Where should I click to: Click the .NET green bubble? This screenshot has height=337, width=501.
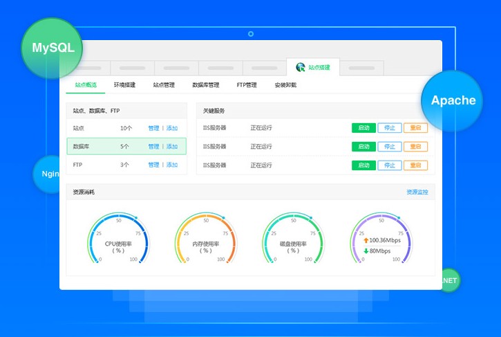coord(449,280)
